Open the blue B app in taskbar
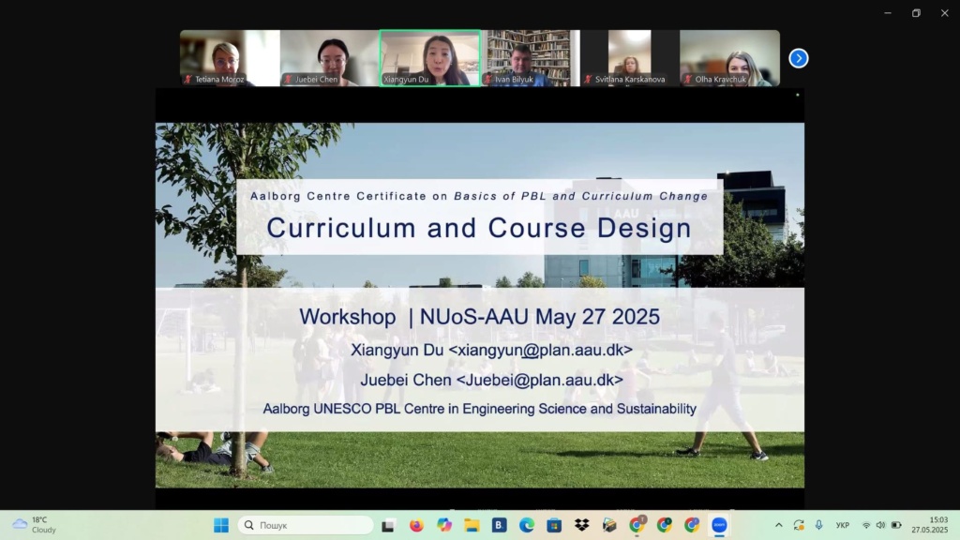Viewport: 960px width, 540px height. (499, 525)
